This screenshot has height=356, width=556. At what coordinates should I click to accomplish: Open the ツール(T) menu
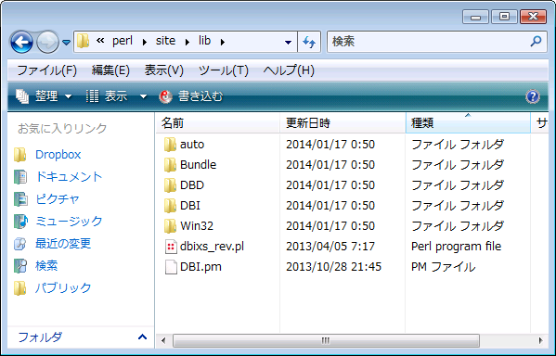click(x=224, y=70)
